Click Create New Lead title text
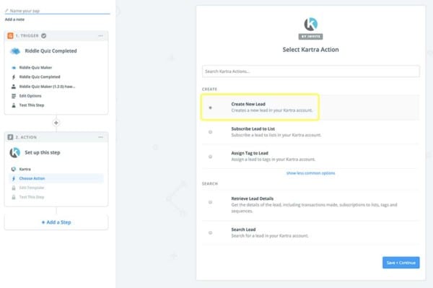 coord(248,104)
